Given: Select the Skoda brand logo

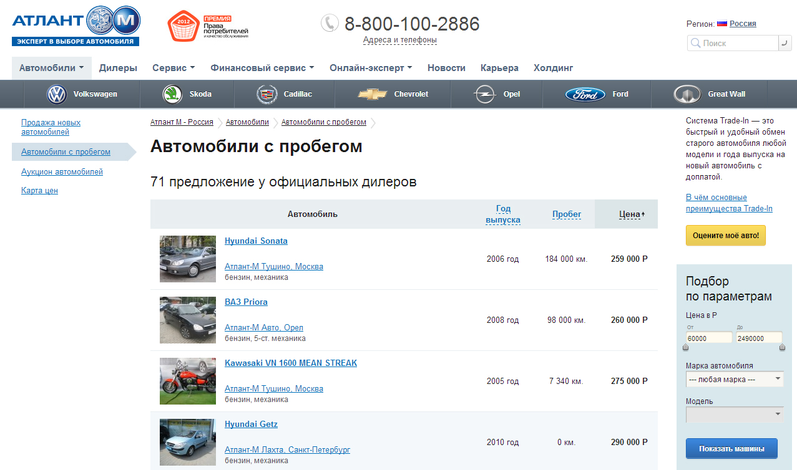Looking at the screenshot, I should pos(172,94).
